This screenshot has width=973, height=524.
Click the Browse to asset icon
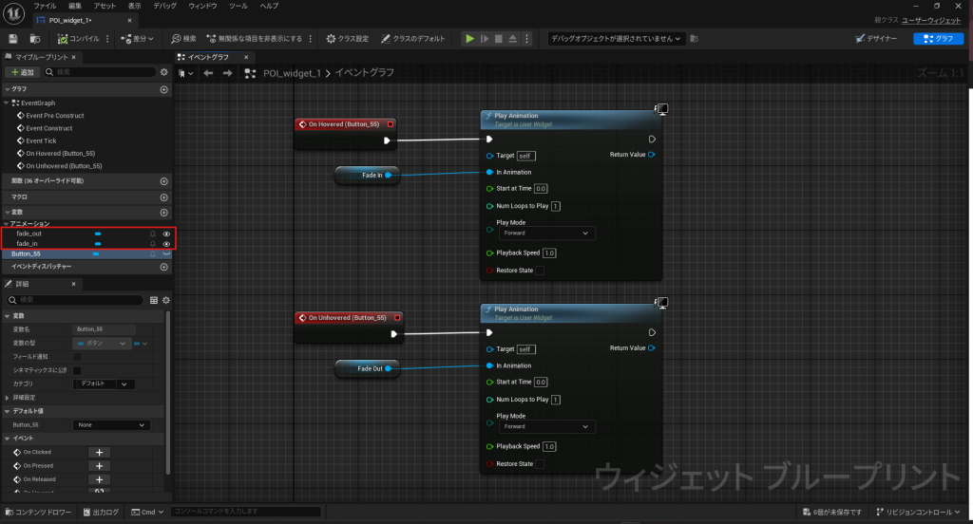point(35,39)
